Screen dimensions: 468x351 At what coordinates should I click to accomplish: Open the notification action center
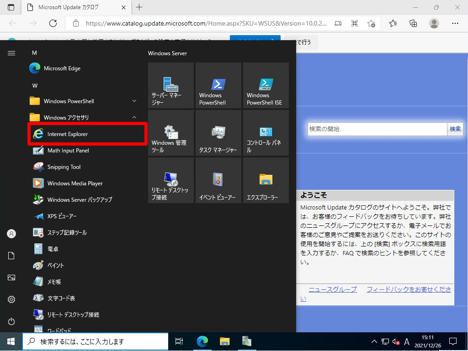pos(453,341)
